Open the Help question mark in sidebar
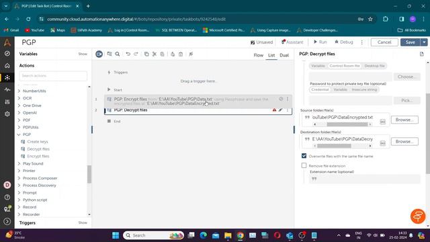The height and width of the screenshot is (242, 430). click(x=7, y=197)
